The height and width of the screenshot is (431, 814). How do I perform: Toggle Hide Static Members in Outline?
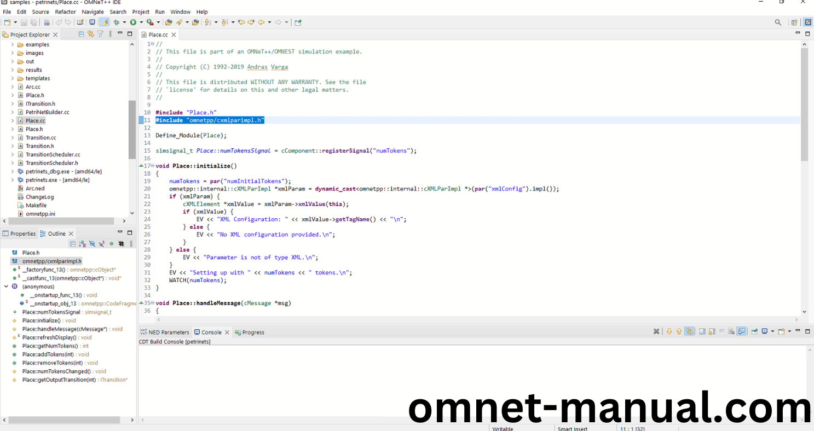click(x=102, y=244)
